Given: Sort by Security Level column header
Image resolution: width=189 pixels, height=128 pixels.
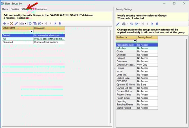Looking at the screenshot, I should tap(147, 37).
